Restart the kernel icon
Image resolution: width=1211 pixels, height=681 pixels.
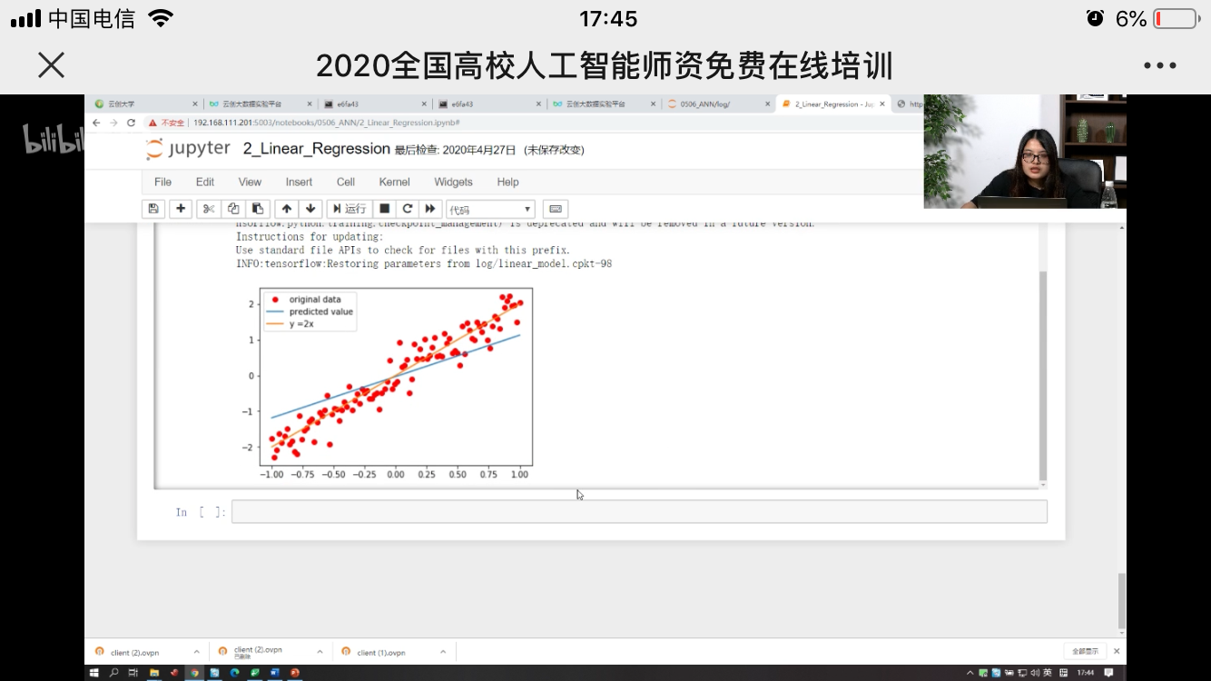tap(408, 209)
